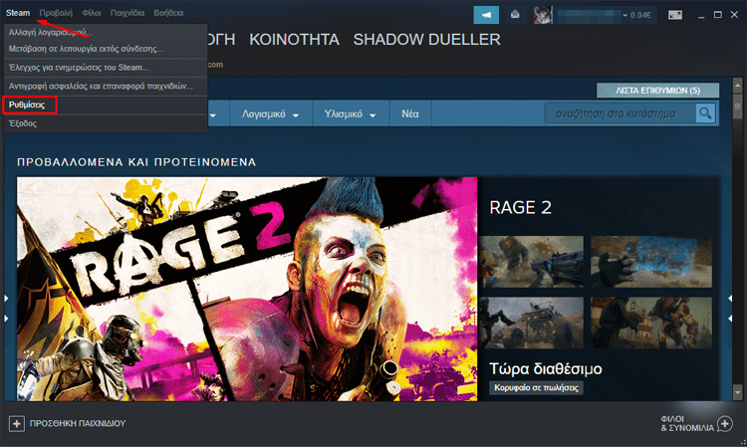The image size is (747, 447).
Task: Open the Βοήθεια menu
Action: pos(168,13)
